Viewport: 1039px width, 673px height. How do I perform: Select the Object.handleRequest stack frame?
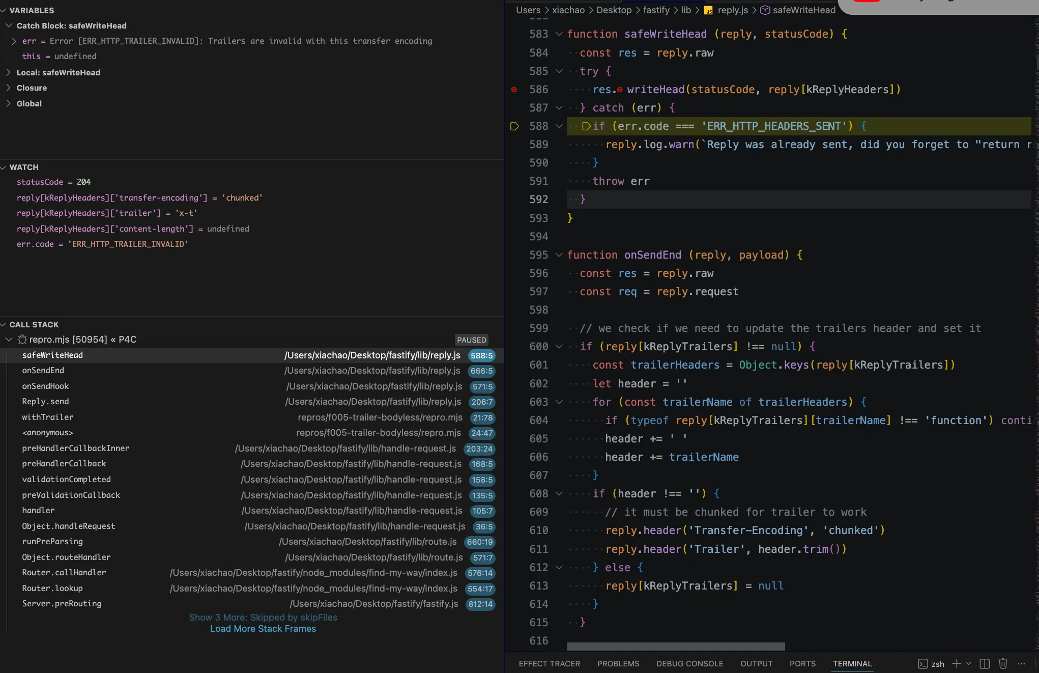coord(252,526)
